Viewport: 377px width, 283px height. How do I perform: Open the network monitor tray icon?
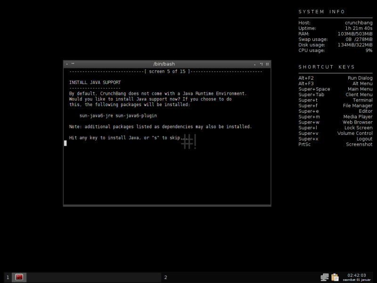(x=325, y=277)
